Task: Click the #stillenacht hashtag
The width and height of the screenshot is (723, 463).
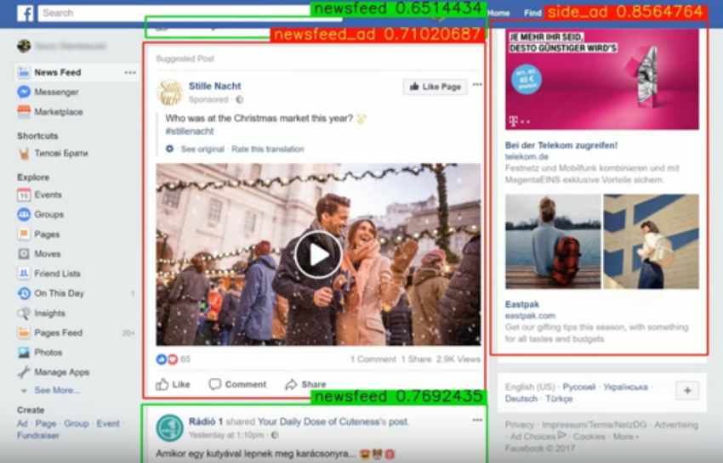Action: pos(189,132)
